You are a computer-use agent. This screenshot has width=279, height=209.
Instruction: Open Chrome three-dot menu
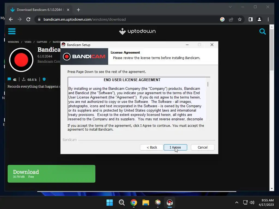(x=268, y=19)
